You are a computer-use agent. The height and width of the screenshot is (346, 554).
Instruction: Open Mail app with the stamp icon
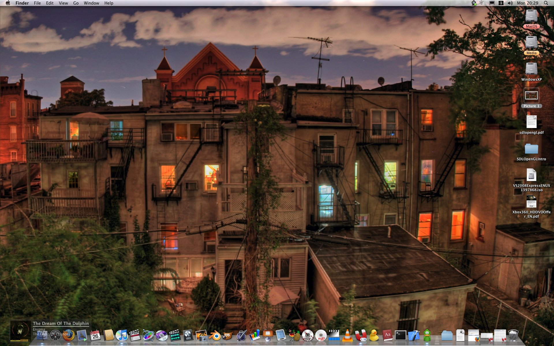[82, 335]
